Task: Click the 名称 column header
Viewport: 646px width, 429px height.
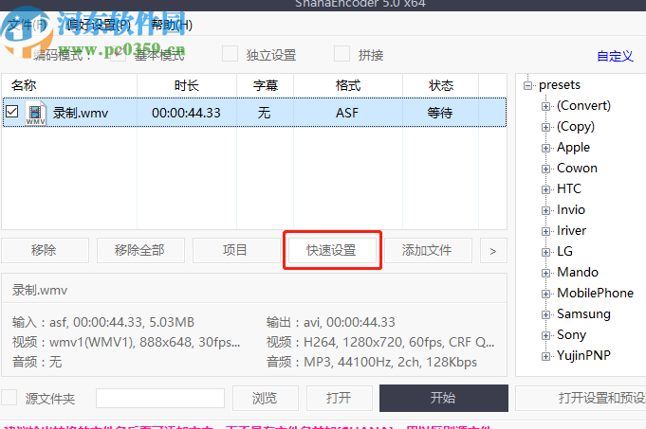Action: pyautogui.click(x=69, y=85)
